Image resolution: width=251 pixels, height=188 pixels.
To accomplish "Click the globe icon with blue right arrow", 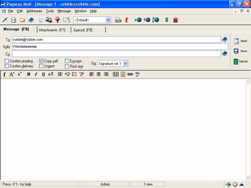I will click(138, 20).
